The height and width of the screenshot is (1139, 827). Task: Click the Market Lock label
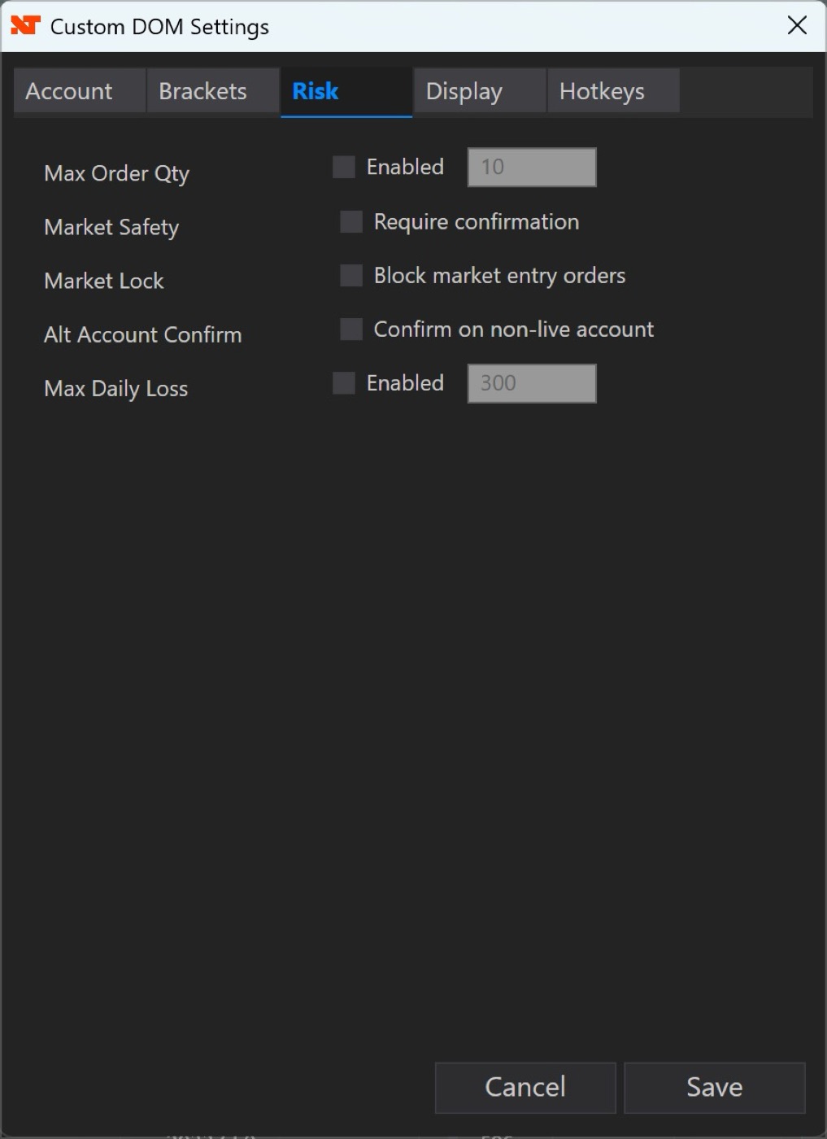point(104,281)
